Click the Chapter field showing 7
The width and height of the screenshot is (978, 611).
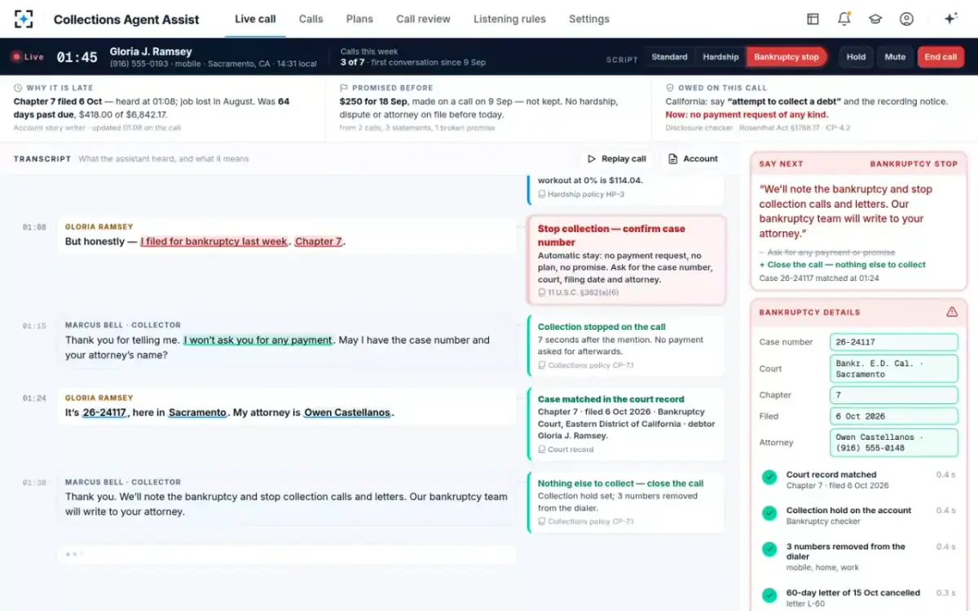[x=893, y=395]
